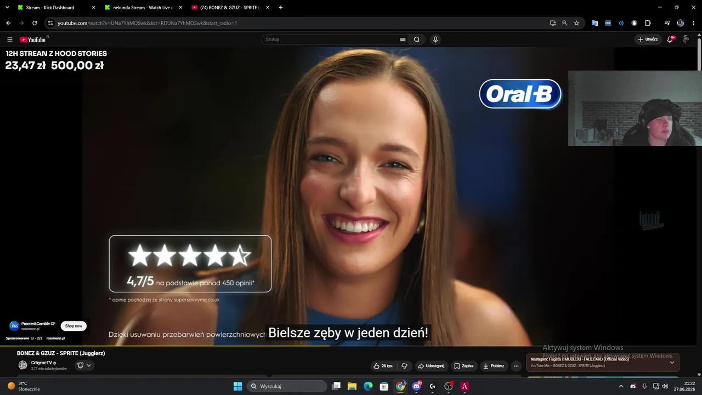Open the on-screen keyboard icon in search box
Viewport: 702px width, 395px height.
(x=403, y=39)
